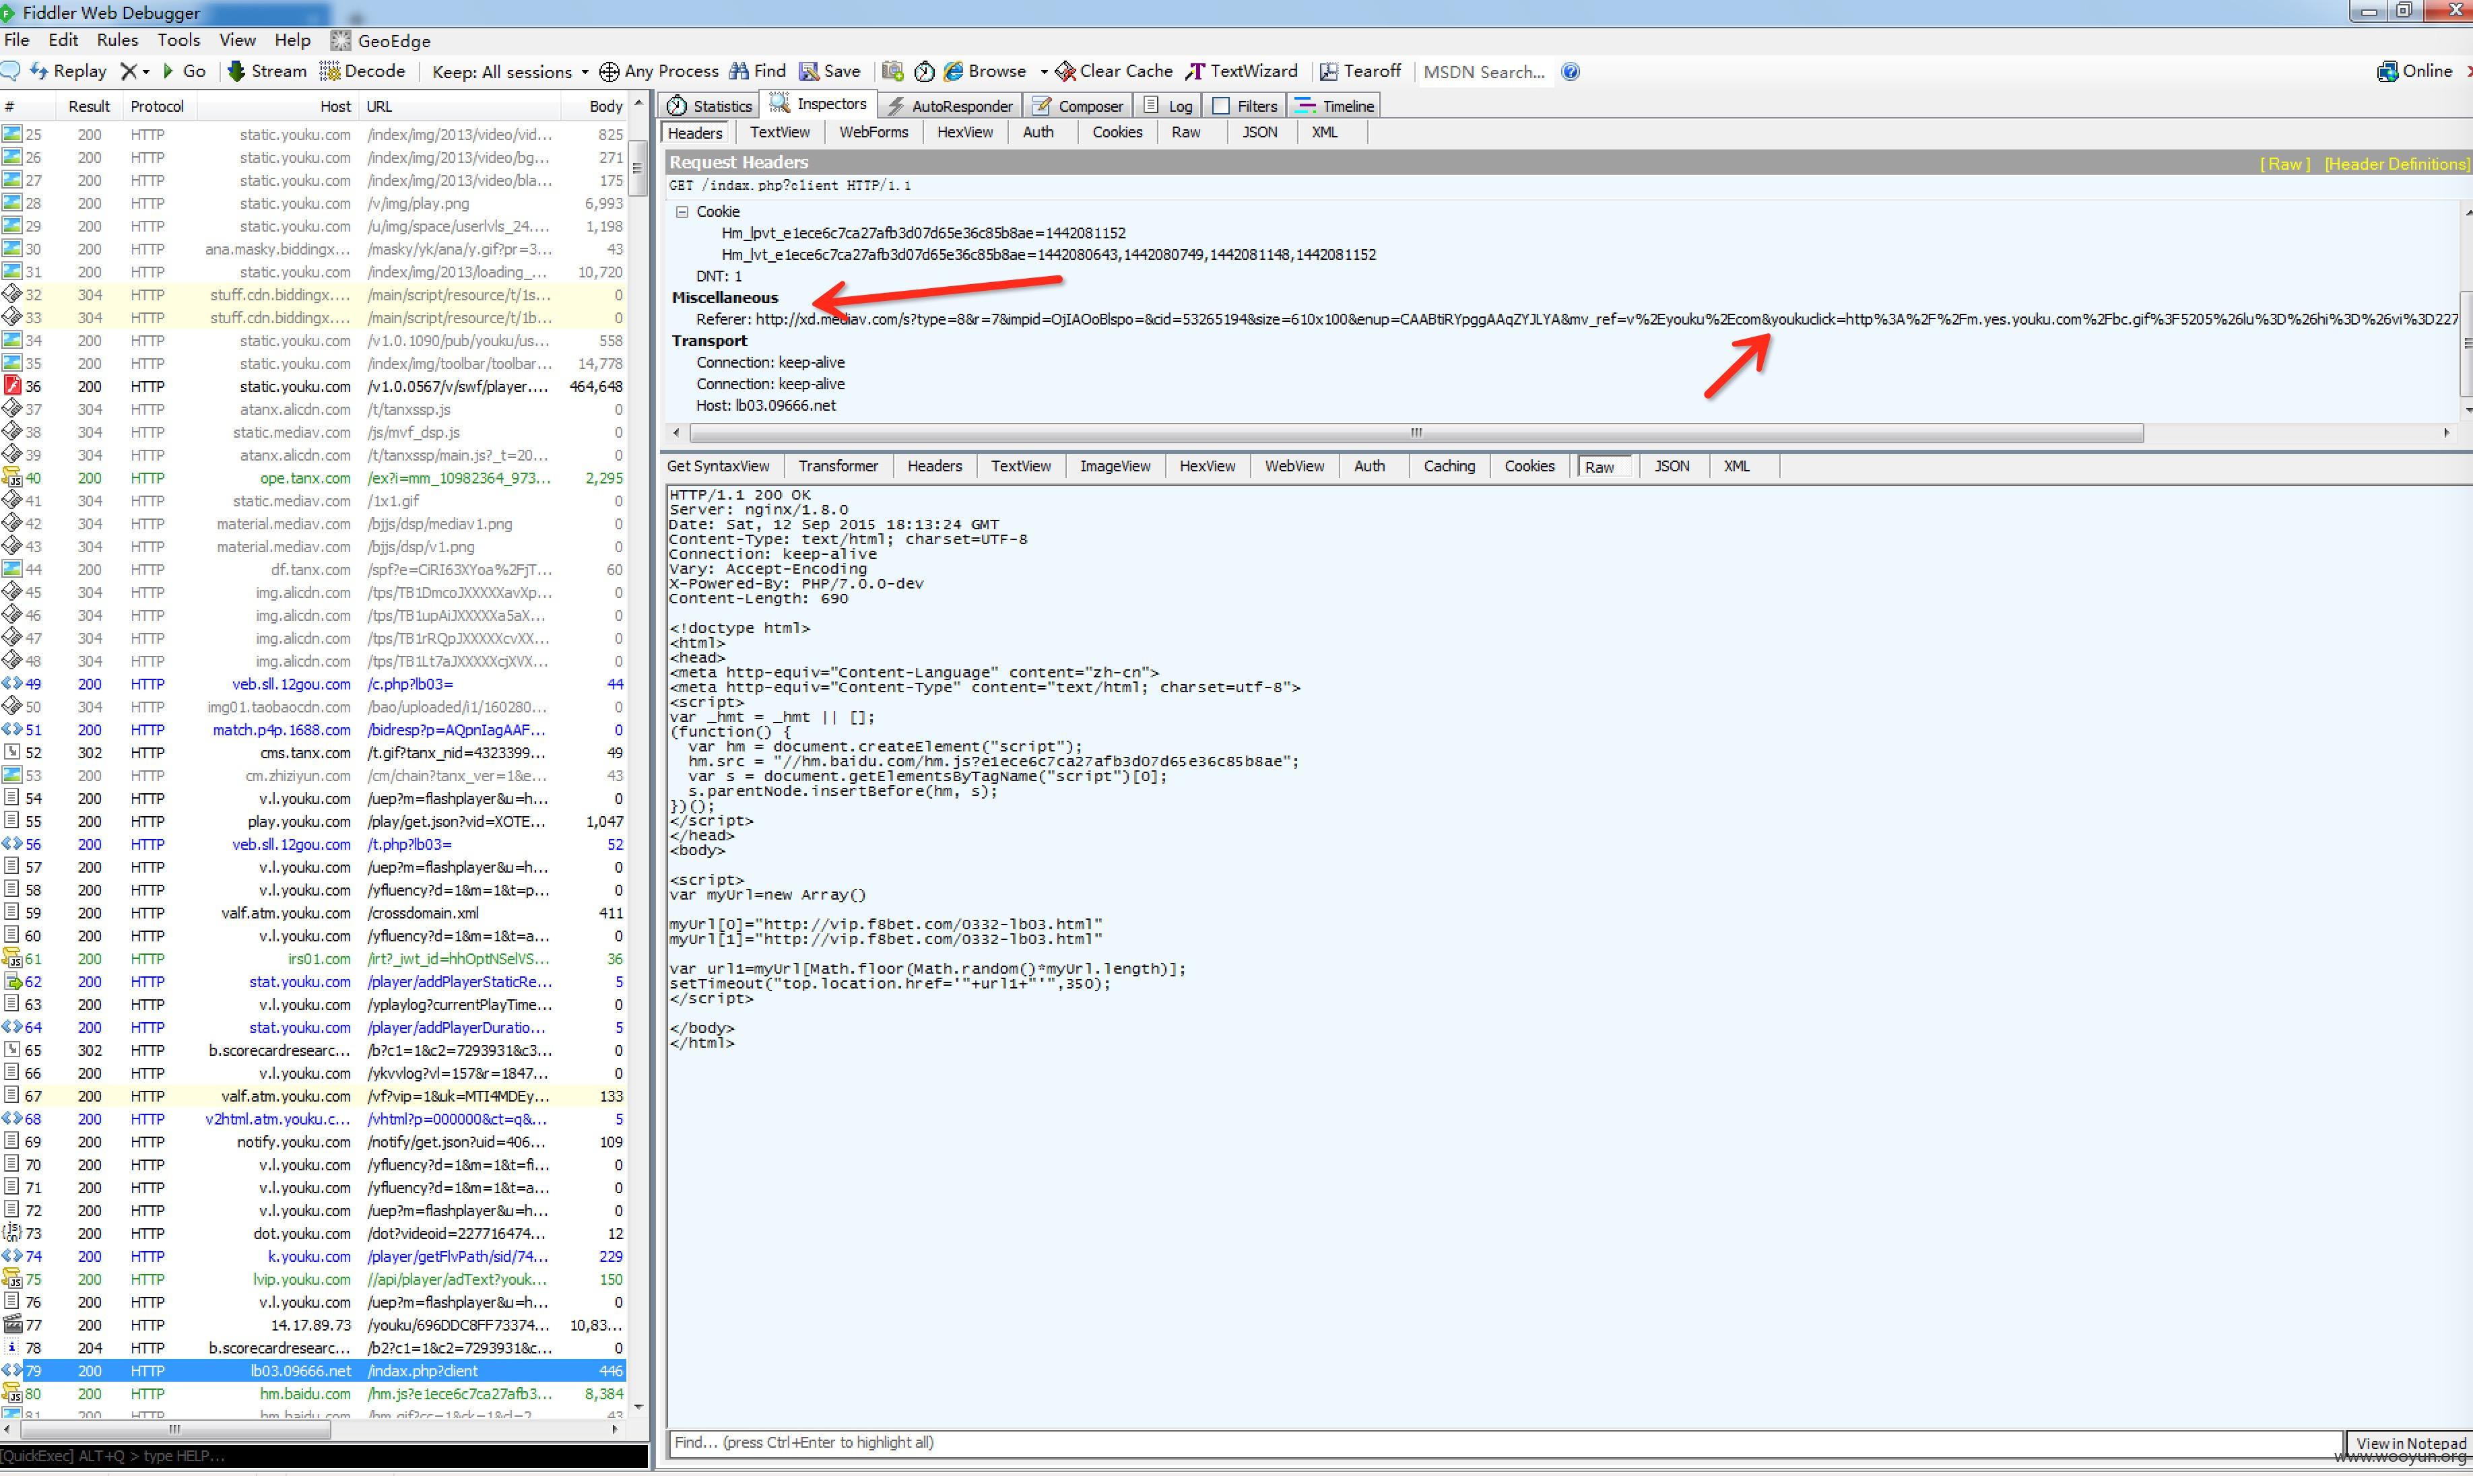2473x1476 pixels.
Task: Click the Find text box in response pane
Action: coord(1504,1444)
